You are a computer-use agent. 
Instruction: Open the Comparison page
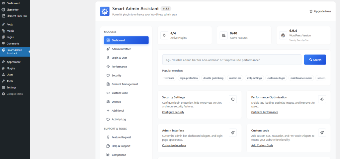click(x=126, y=155)
